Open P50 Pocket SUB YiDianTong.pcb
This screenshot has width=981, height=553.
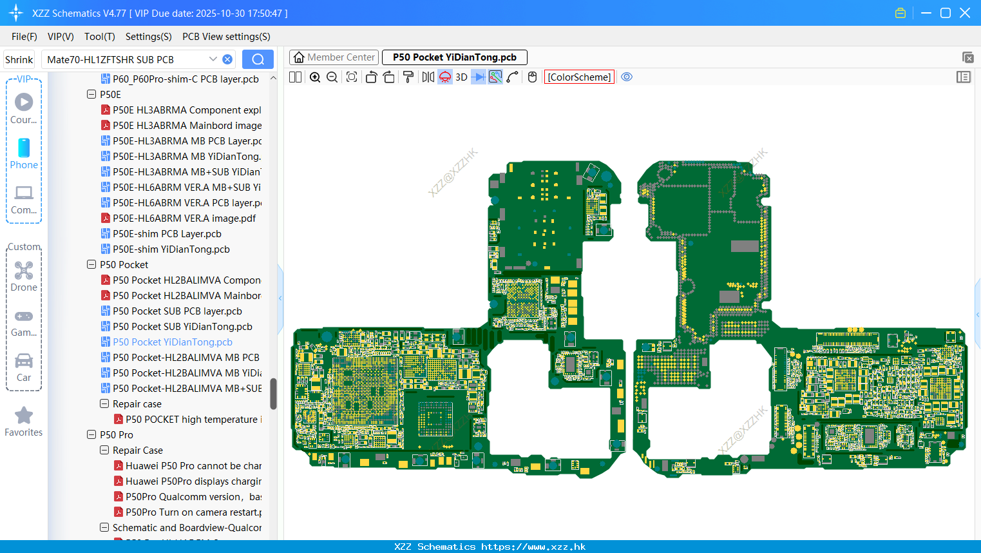coord(176,326)
